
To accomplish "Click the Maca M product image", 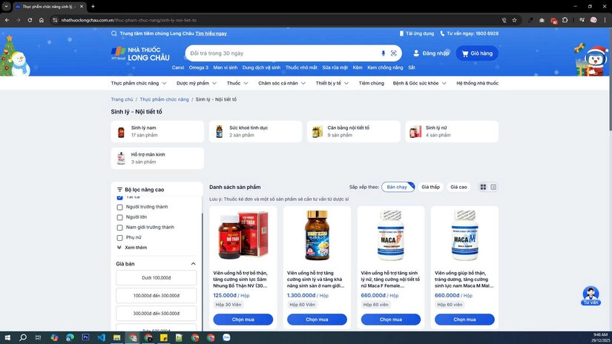I will click(464, 236).
